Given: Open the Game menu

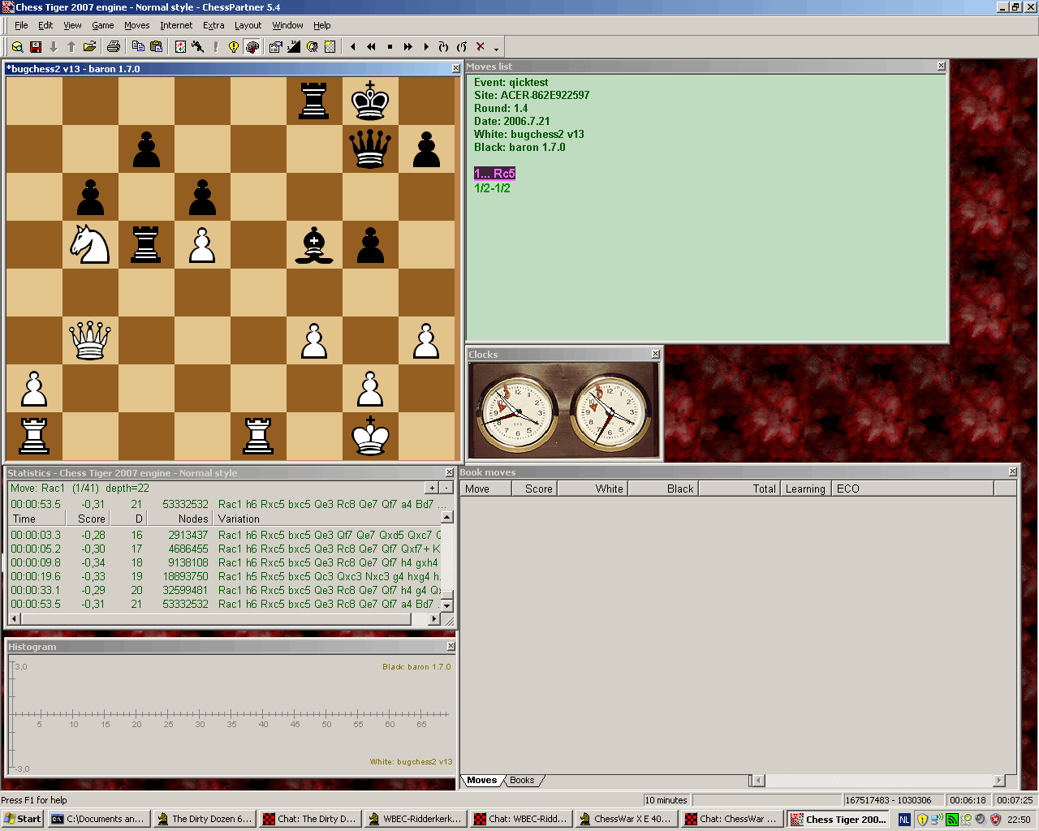Looking at the screenshot, I should point(102,25).
